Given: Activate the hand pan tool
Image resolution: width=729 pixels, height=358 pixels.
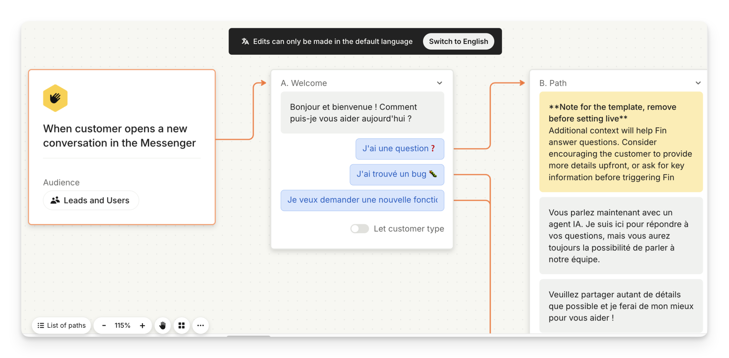Looking at the screenshot, I should [163, 326].
